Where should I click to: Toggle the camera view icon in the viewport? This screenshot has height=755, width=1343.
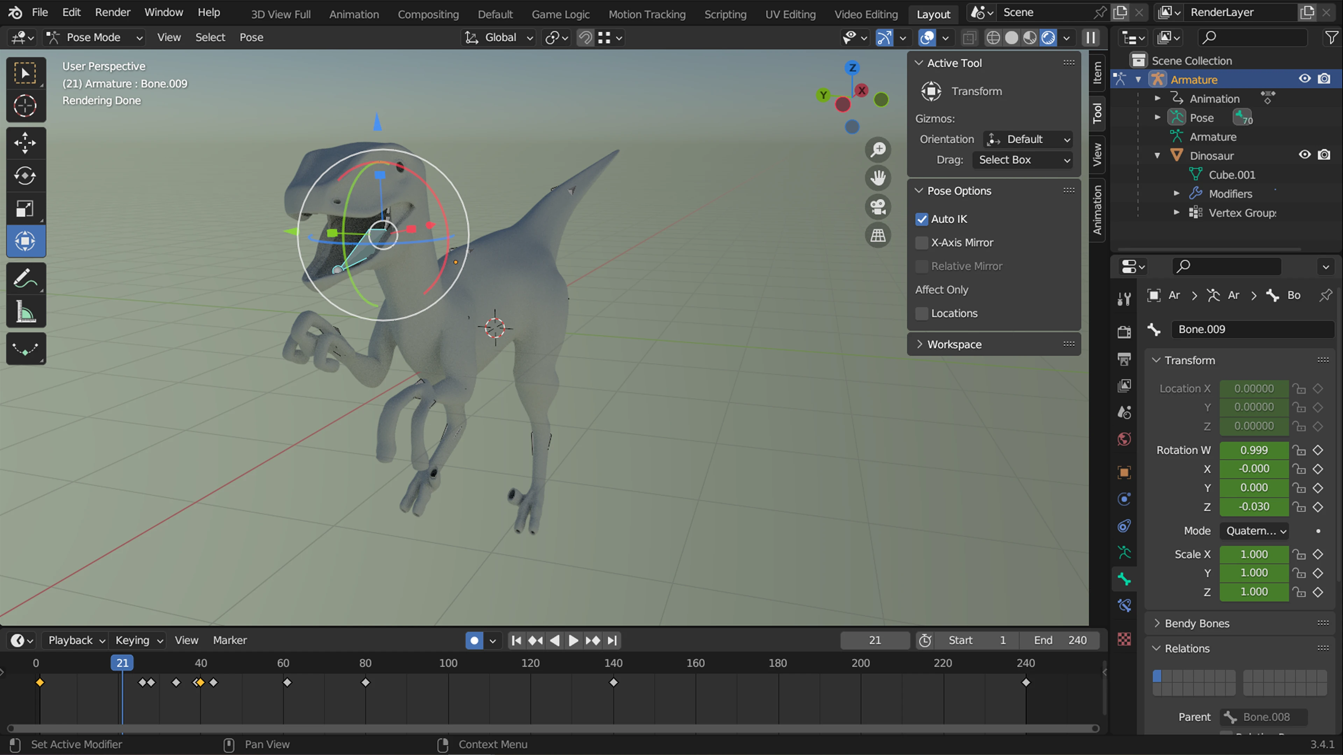[x=878, y=207]
